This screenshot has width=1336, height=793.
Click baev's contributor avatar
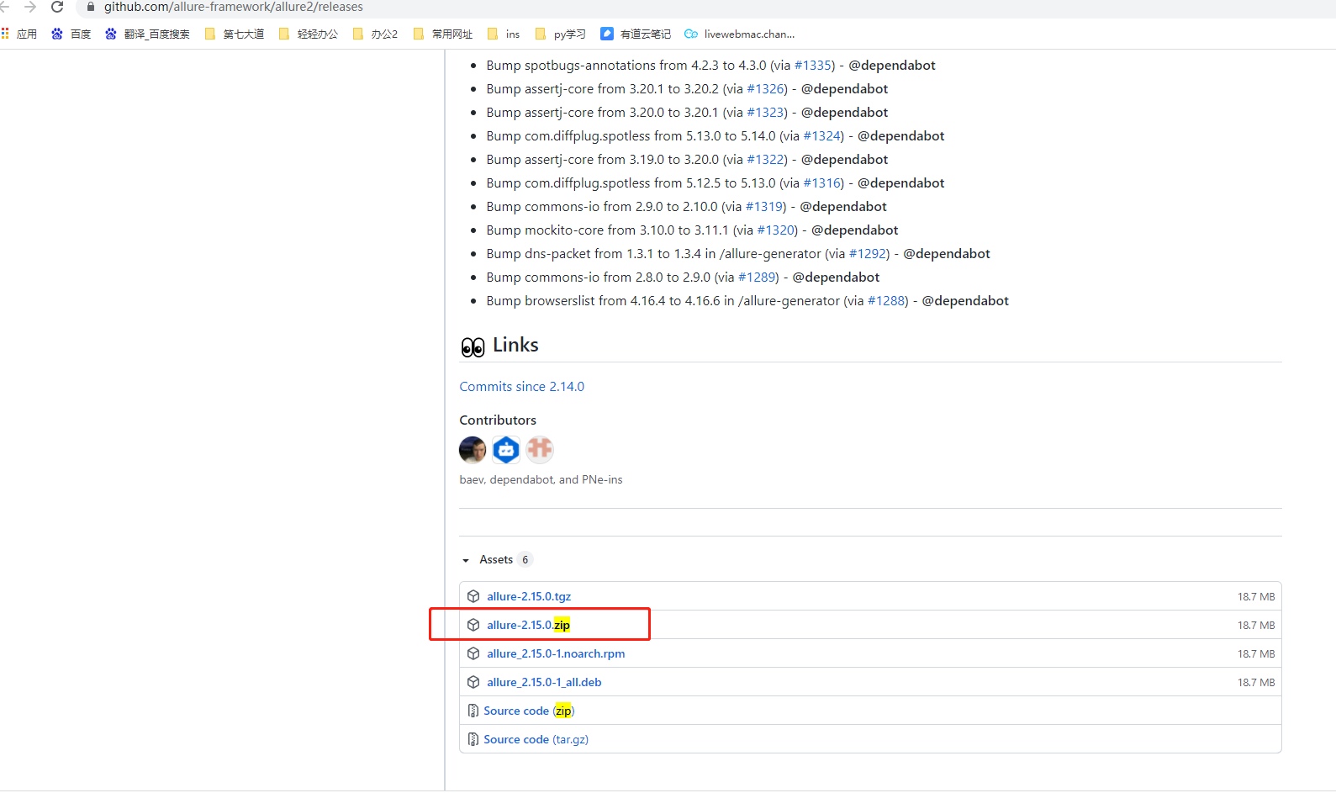click(x=473, y=450)
